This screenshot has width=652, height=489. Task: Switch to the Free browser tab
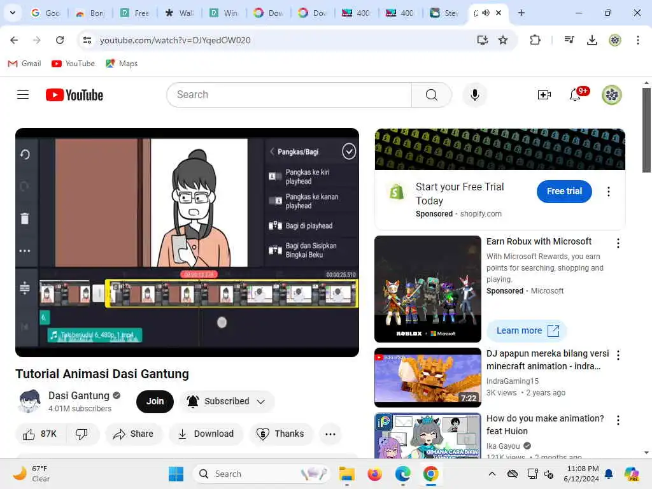(135, 13)
